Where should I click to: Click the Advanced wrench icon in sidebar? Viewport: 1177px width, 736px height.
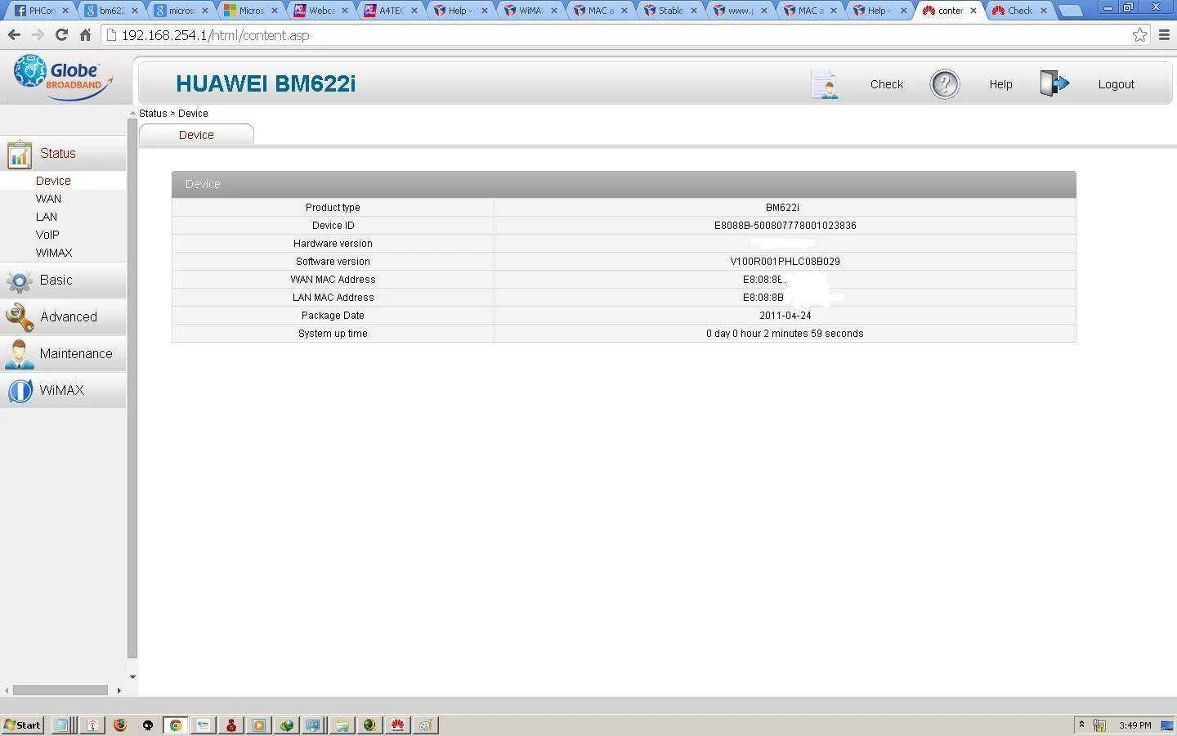click(19, 317)
